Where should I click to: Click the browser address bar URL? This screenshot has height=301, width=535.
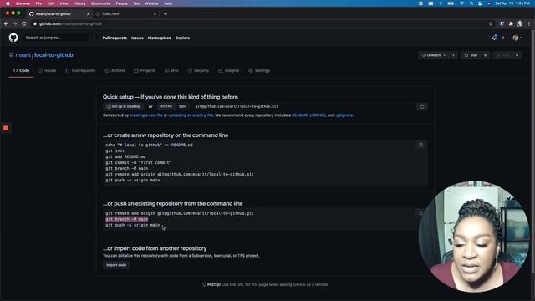(70, 23)
